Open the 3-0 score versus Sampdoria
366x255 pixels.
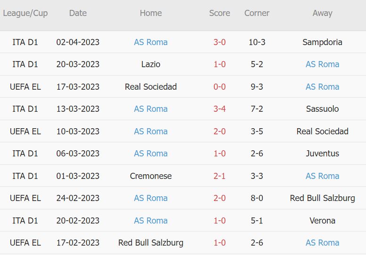click(x=220, y=42)
